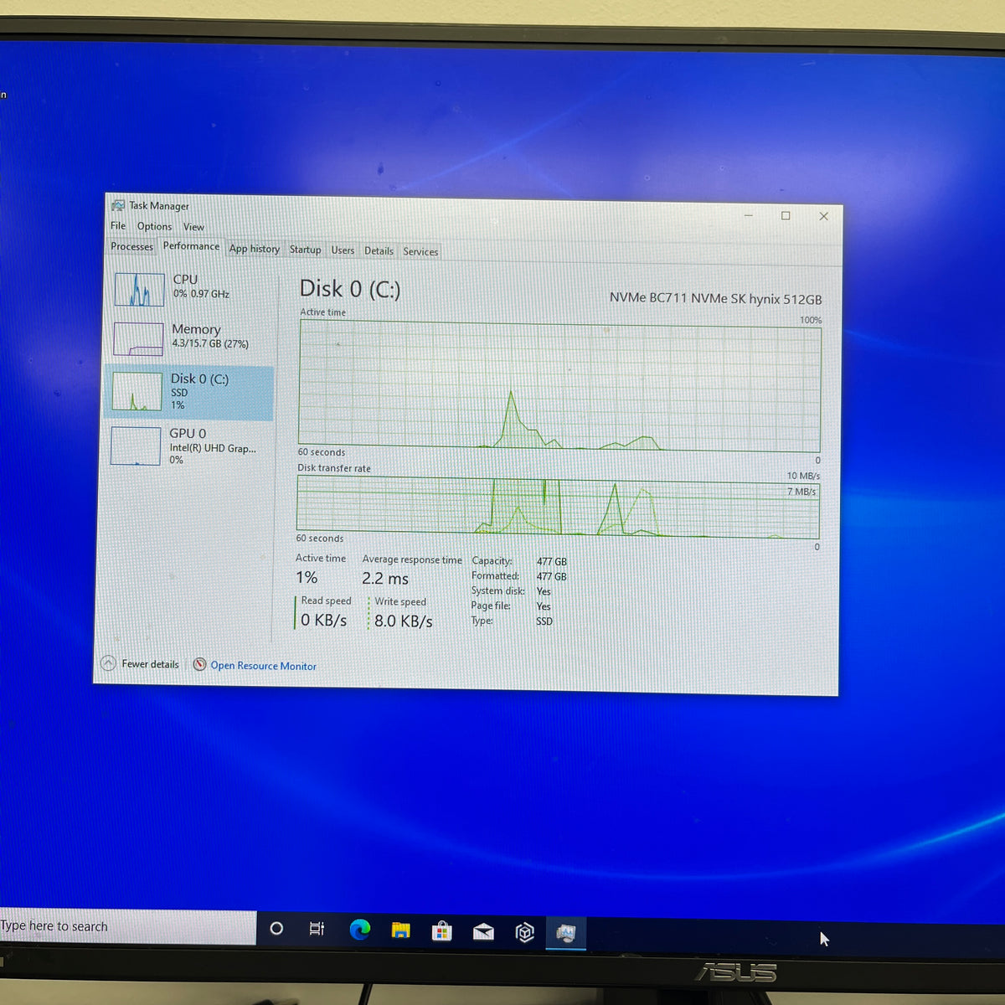1005x1005 pixels.
Task: Select the Disk 0 (C:) sidebar label
Action: click(199, 379)
